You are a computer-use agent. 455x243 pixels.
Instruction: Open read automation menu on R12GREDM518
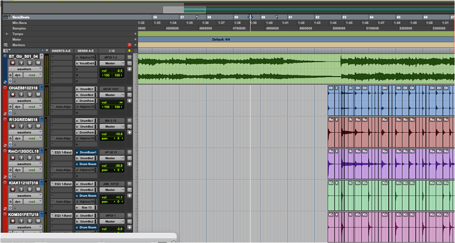[x=32, y=138]
